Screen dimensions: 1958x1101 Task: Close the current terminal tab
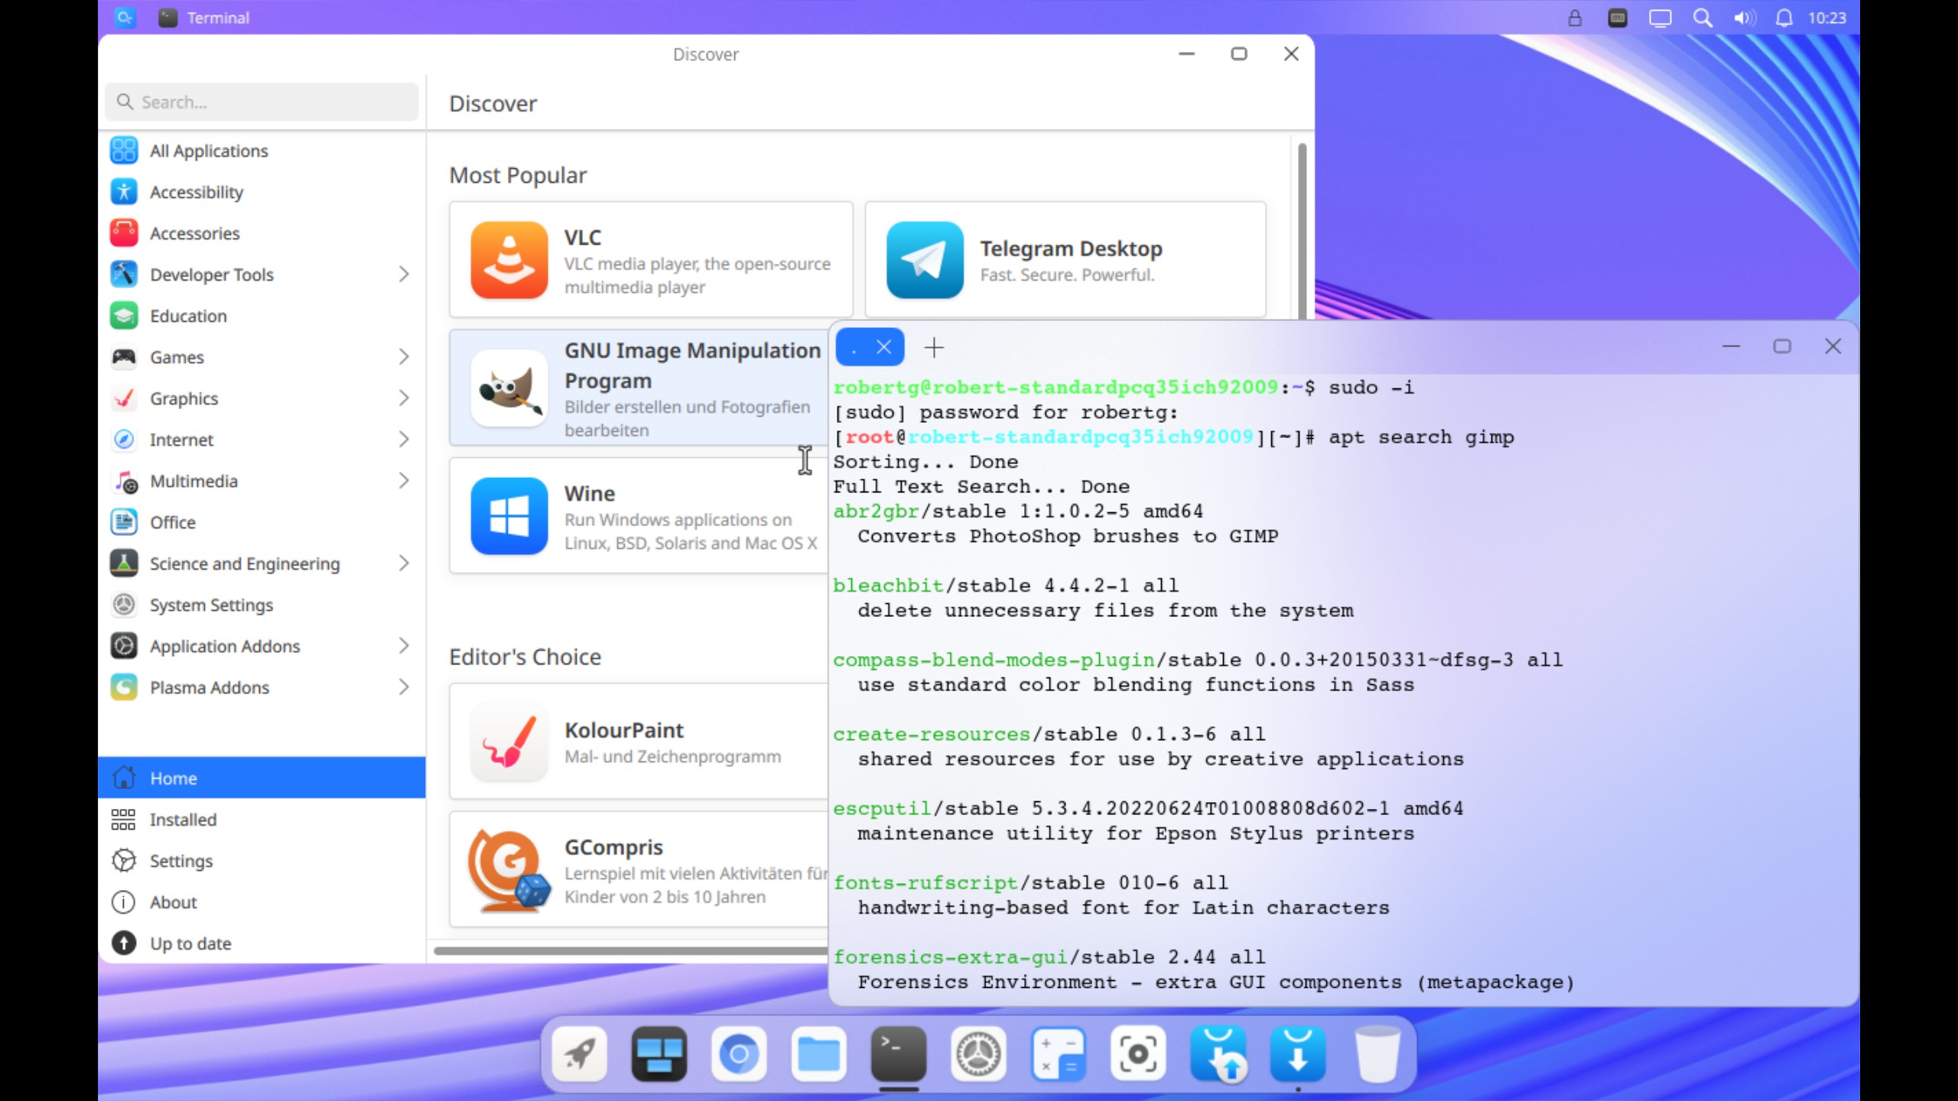pyautogui.click(x=884, y=347)
